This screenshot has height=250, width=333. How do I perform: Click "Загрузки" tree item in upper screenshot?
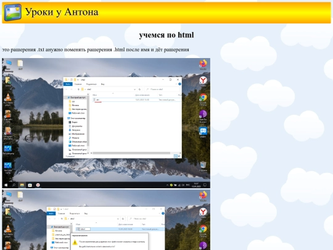tap(75, 130)
